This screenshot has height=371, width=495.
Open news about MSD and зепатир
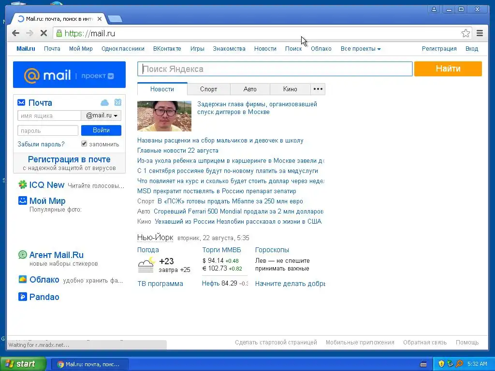point(217,191)
